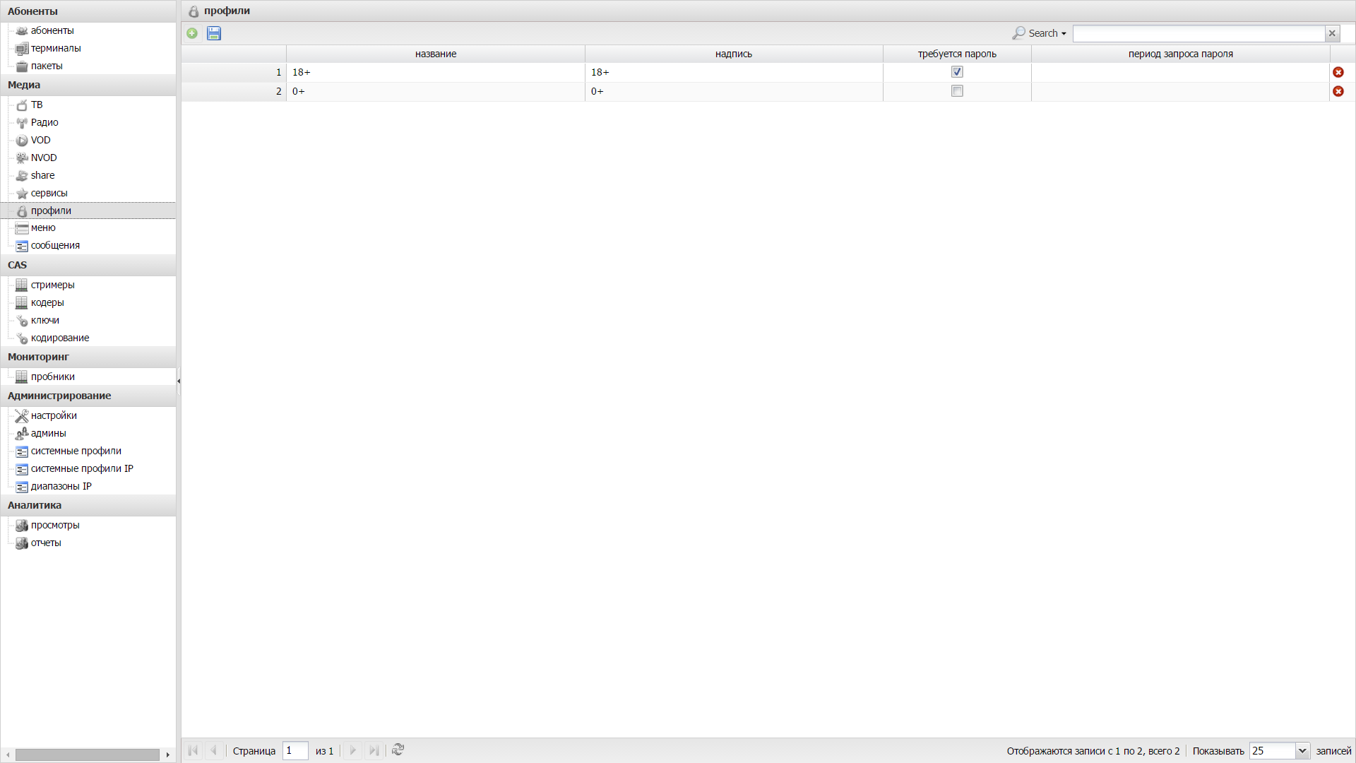
Task: Select сообщения from the sidebar menu
Action: (x=55, y=244)
